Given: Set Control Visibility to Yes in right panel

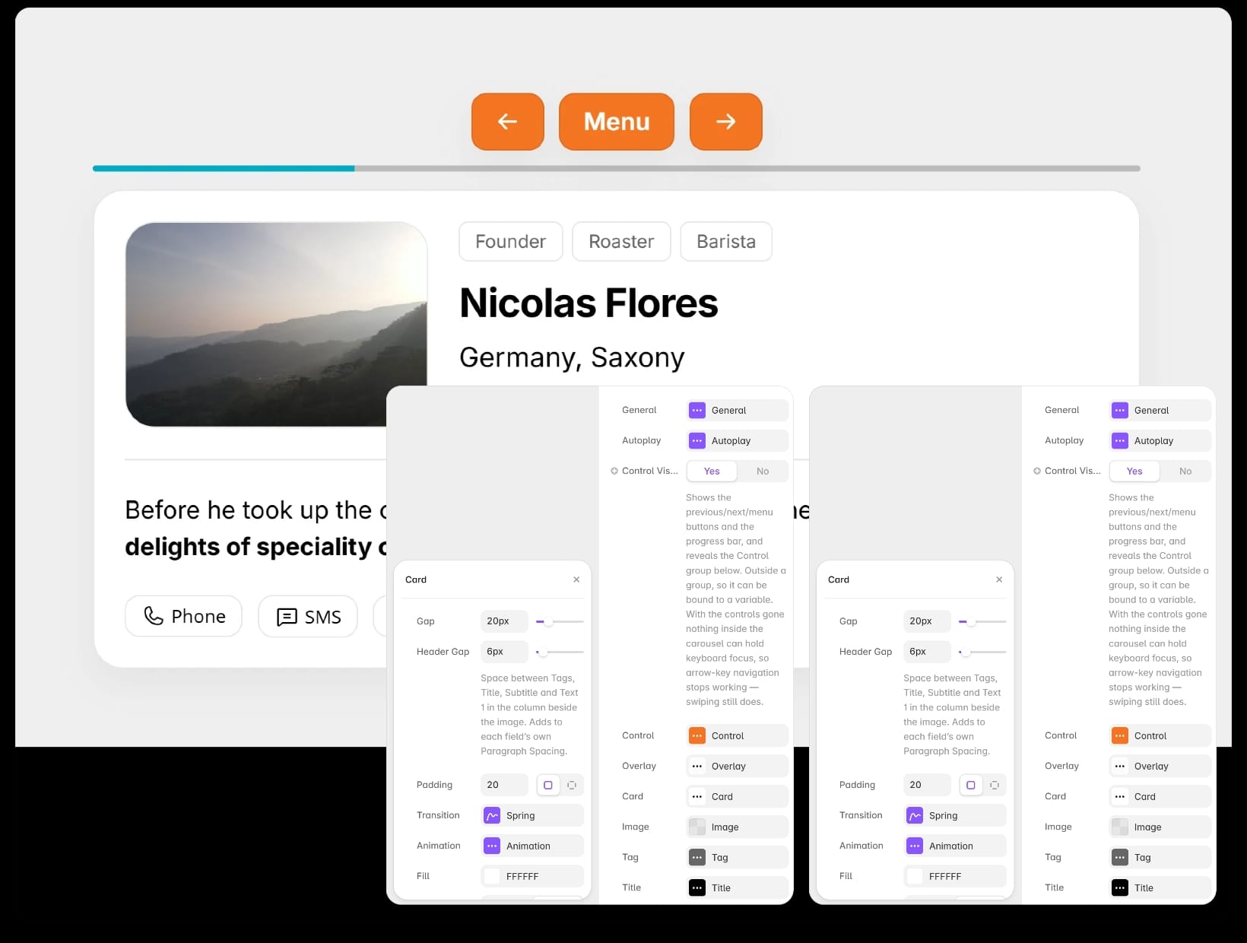Looking at the screenshot, I should pyautogui.click(x=1134, y=471).
